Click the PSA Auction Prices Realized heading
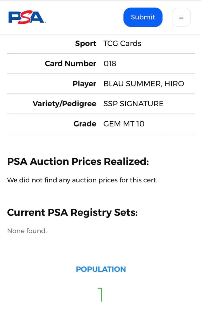The width and height of the screenshot is (201, 312). coord(78,161)
